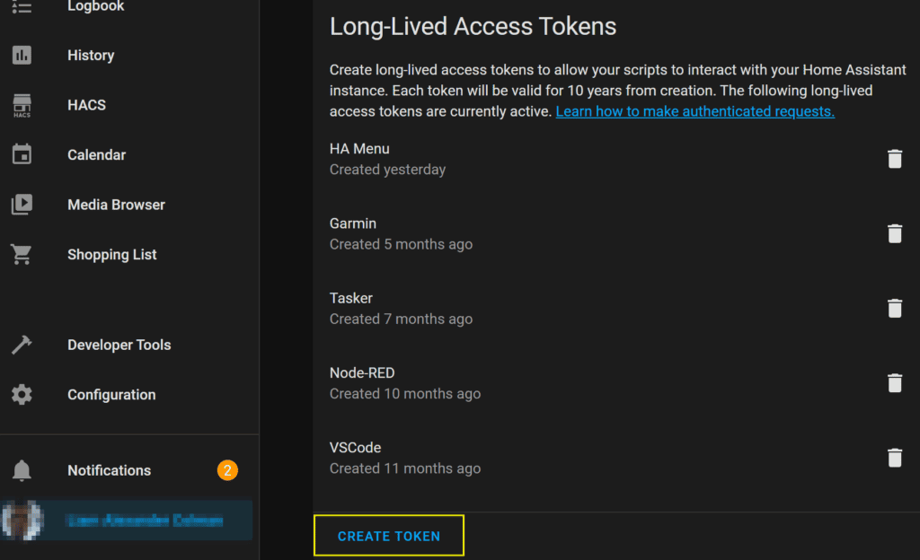Open Configuration gear icon
The image size is (920, 560).
click(22, 394)
